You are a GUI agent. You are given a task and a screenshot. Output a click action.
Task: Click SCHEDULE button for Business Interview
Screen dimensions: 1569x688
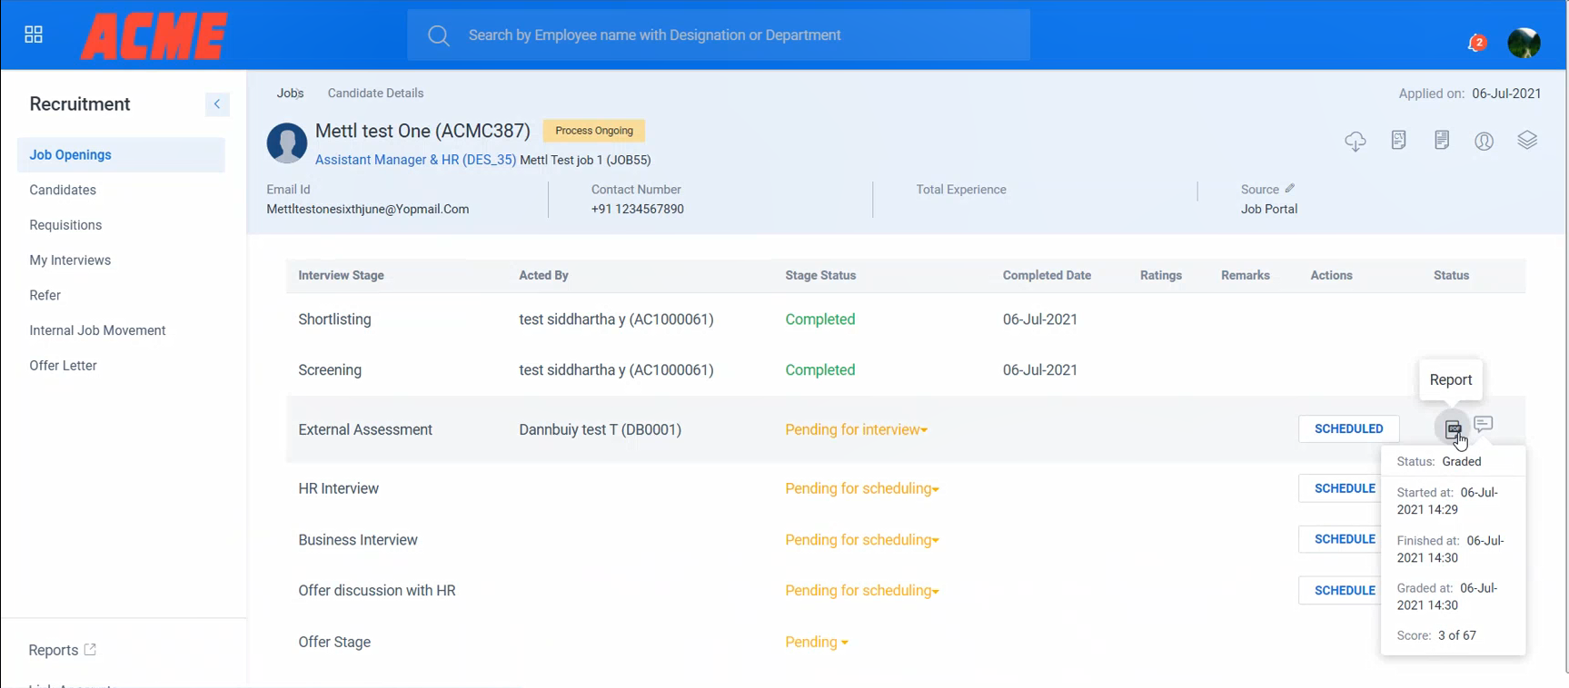[1340, 539]
